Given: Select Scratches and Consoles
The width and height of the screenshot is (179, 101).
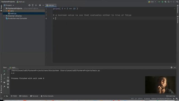Looking at the screenshot, I should pyautogui.click(x=17, y=19).
